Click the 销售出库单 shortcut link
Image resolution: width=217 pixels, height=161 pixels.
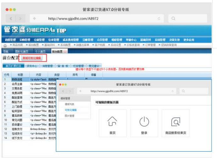83,45
